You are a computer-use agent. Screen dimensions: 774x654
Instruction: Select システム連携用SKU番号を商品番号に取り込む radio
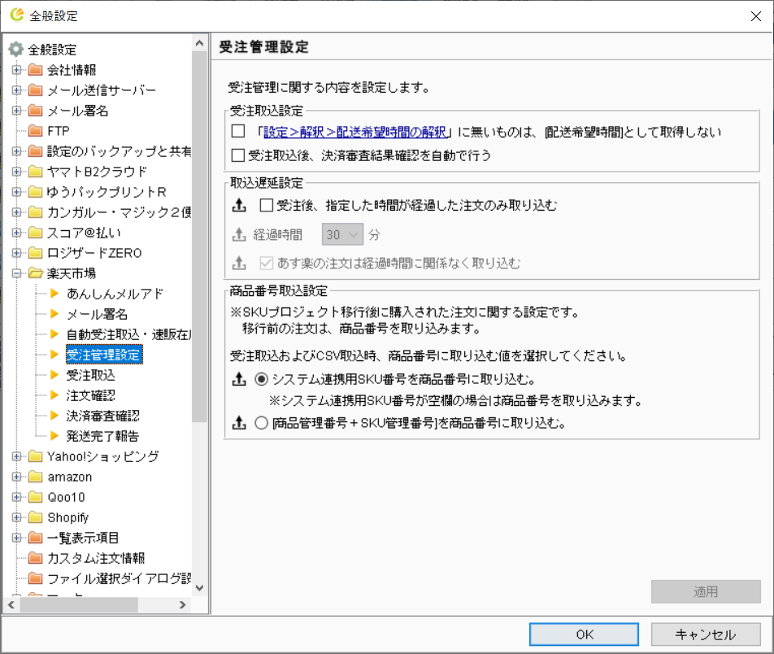[x=261, y=379]
